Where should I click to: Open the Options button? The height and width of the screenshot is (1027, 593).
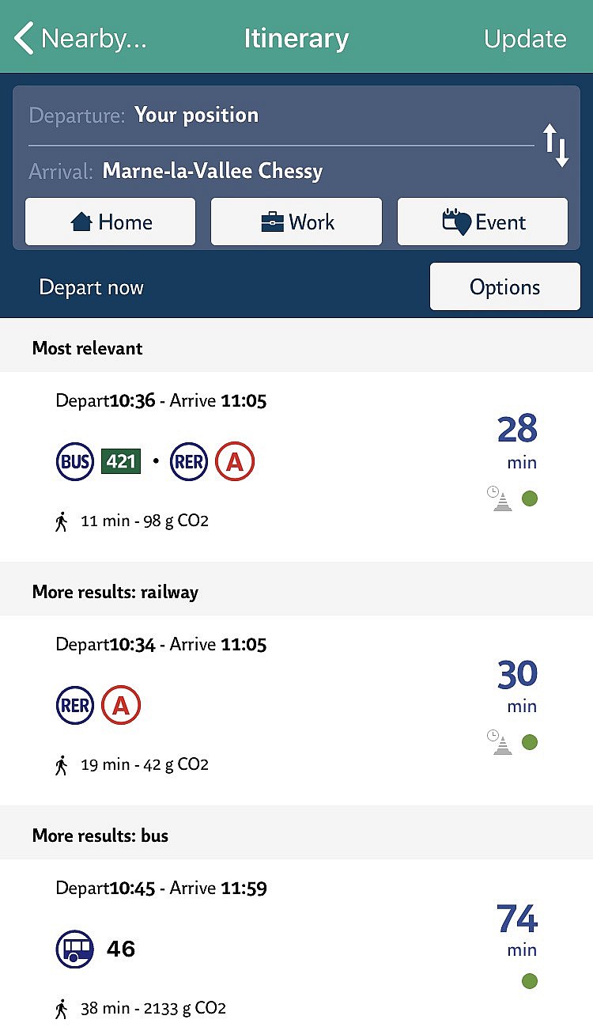(x=505, y=287)
